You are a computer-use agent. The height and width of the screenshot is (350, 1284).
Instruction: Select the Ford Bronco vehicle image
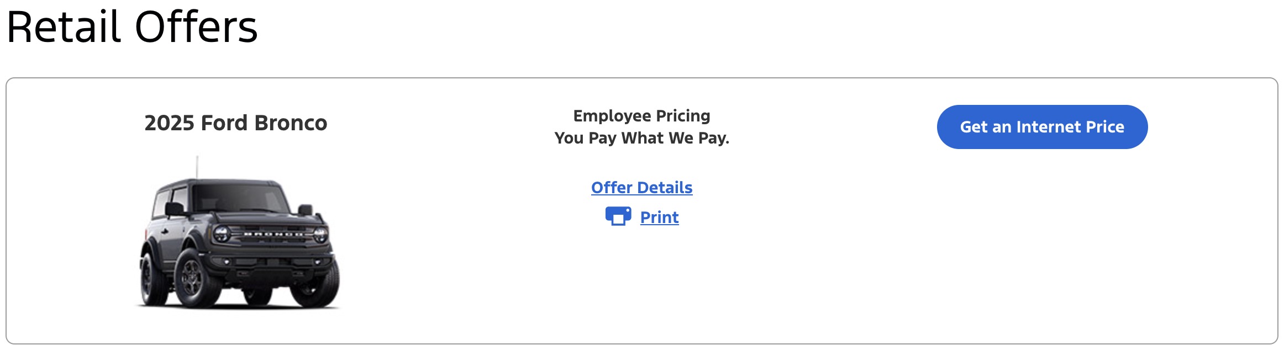coord(238,232)
